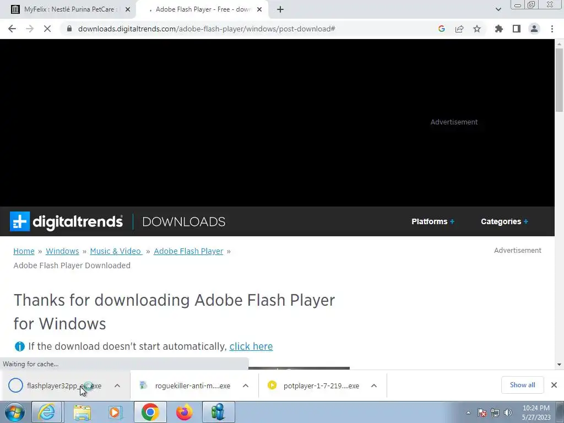564x423 pixels.
Task: Open the Windows Start menu
Action: tap(15, 412)
